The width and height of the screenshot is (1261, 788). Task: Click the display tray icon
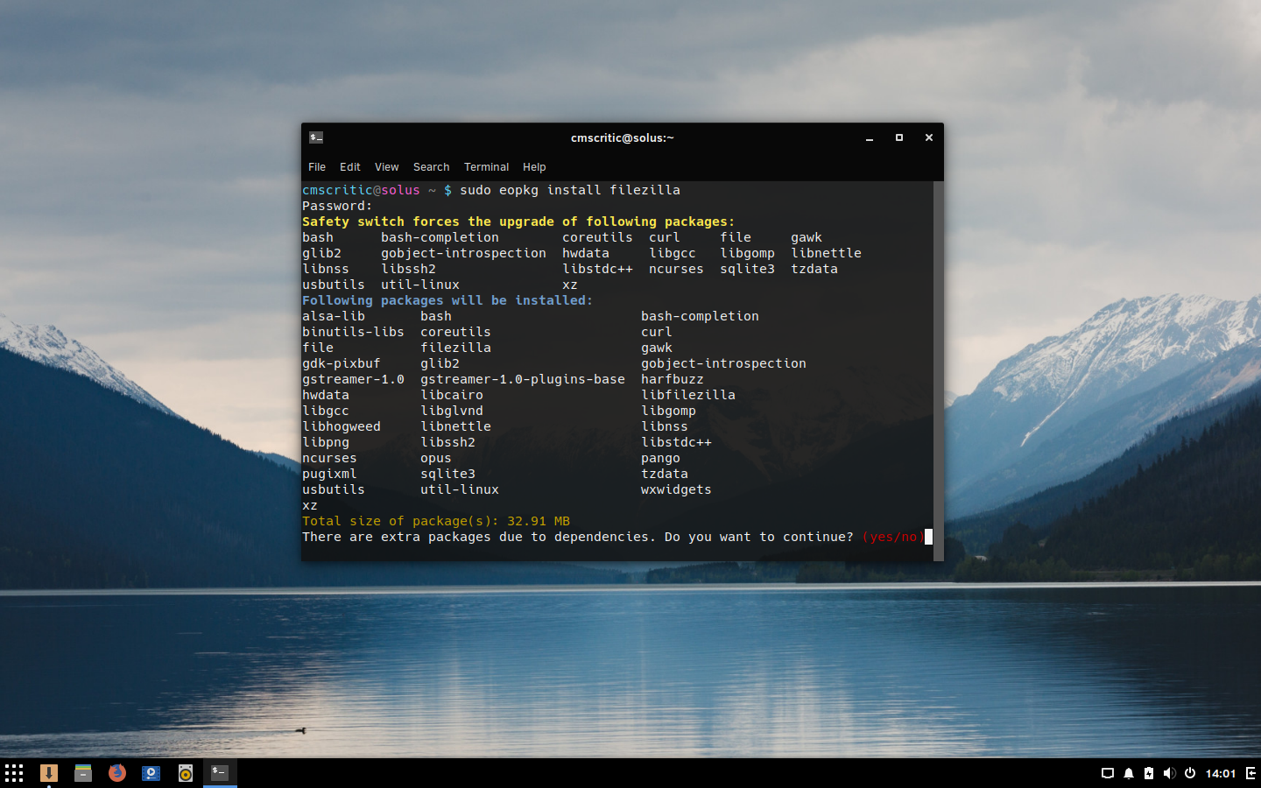point(1107,773)
